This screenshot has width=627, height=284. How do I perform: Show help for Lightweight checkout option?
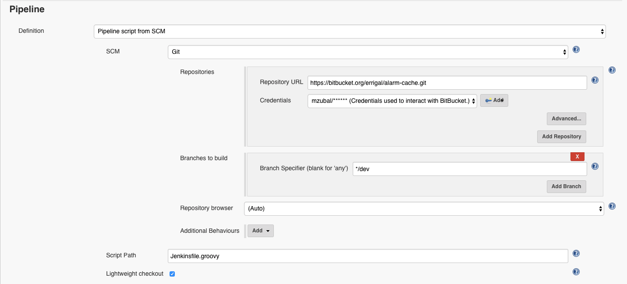[576, 272]
